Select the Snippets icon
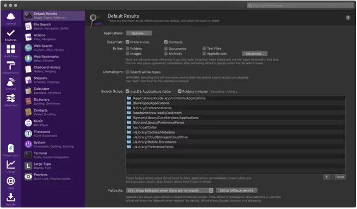Image resolution: width=357 pixels, height=209 pixels. tap(28, 80)
